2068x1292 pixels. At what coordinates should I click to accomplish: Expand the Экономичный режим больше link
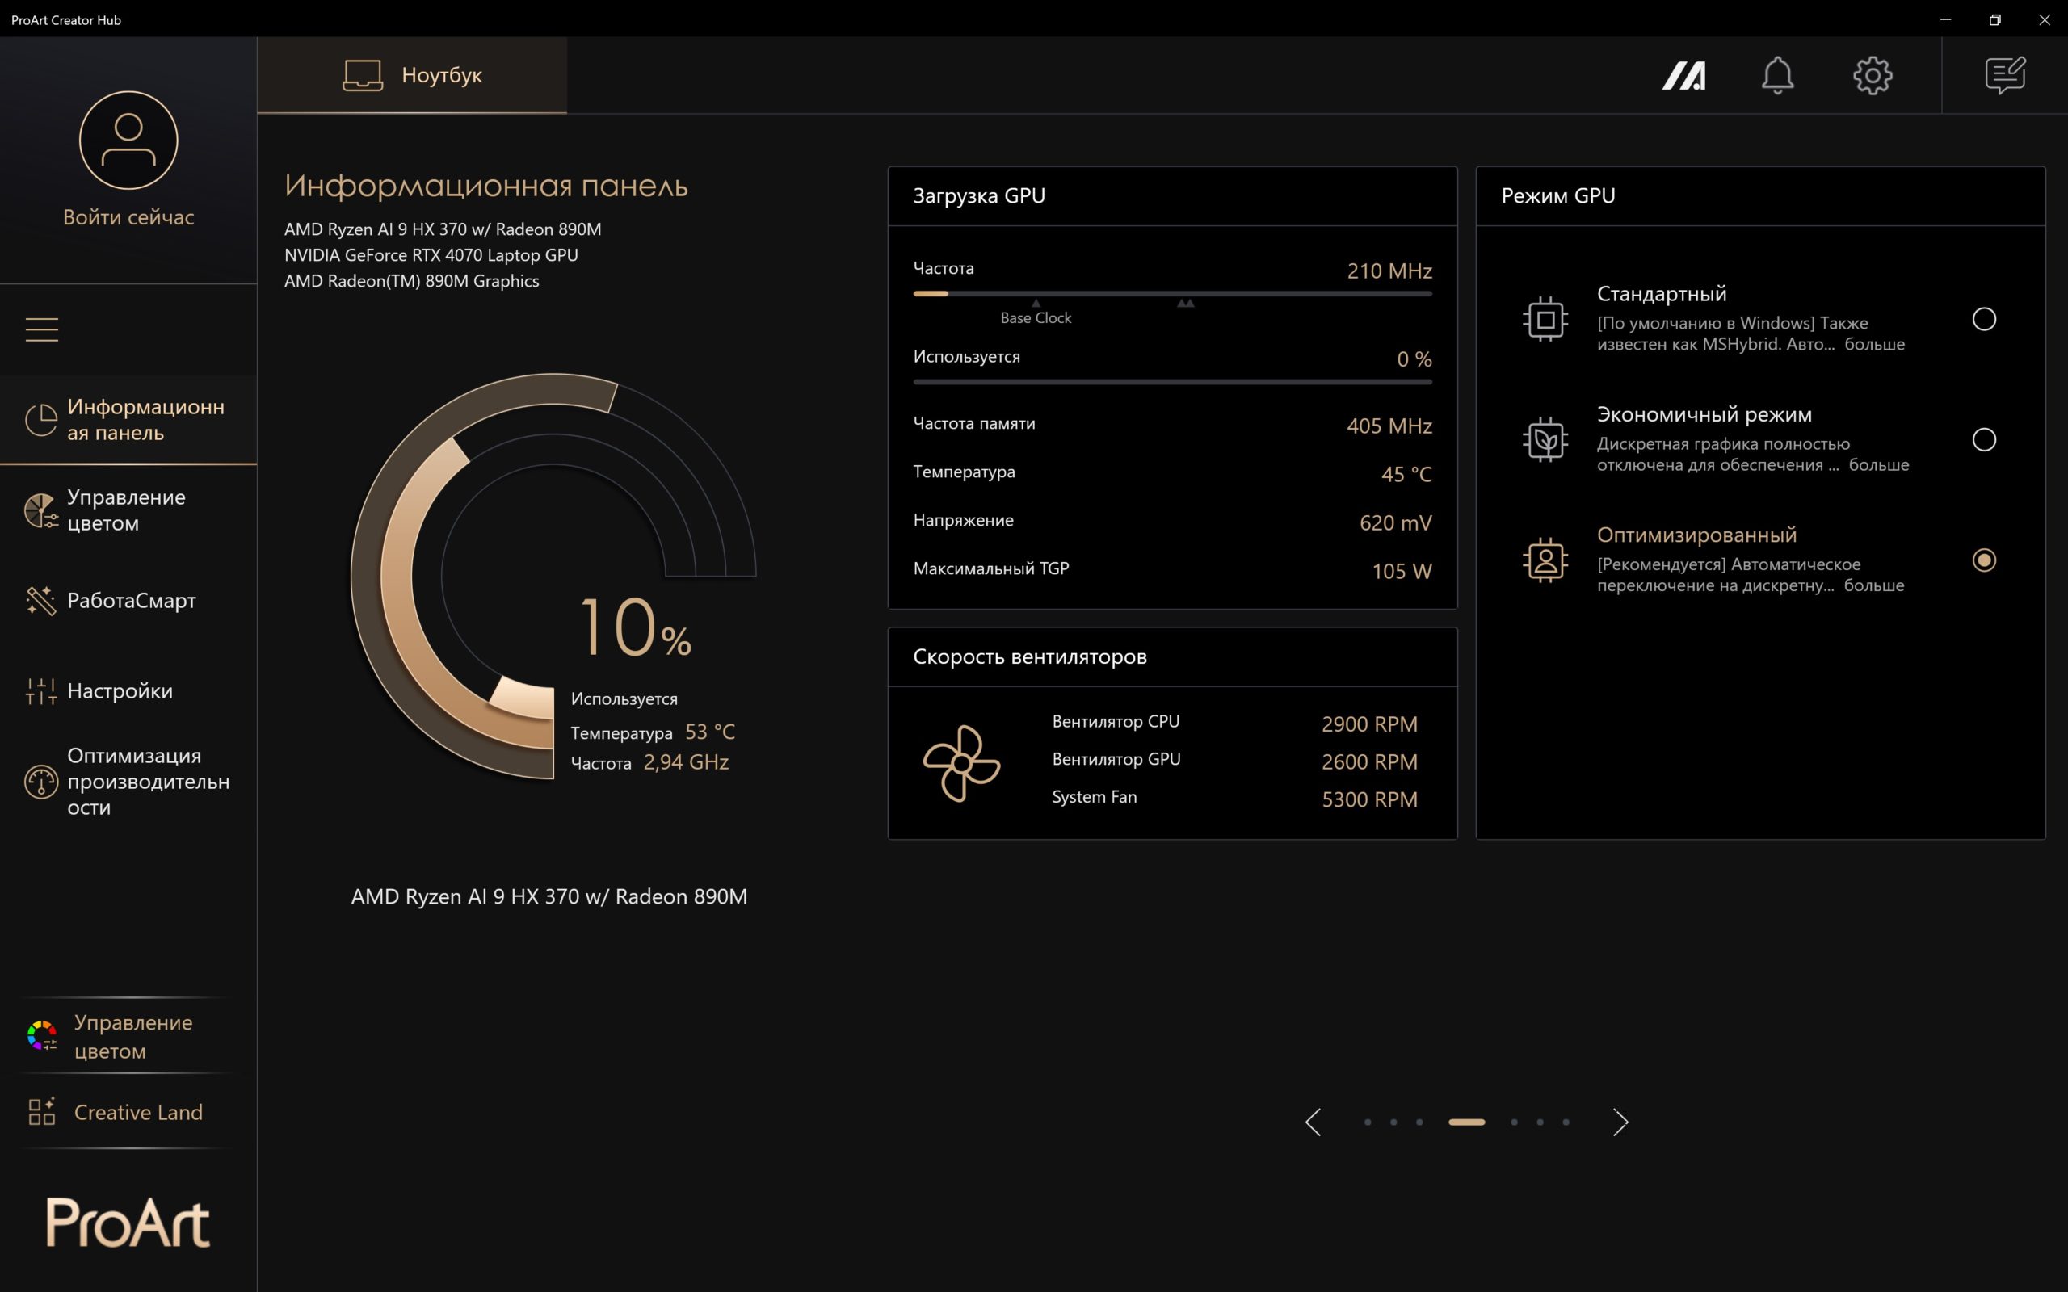tap(1878, 465)
